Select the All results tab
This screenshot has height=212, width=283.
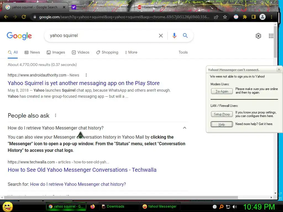click(x=13, y=52)
